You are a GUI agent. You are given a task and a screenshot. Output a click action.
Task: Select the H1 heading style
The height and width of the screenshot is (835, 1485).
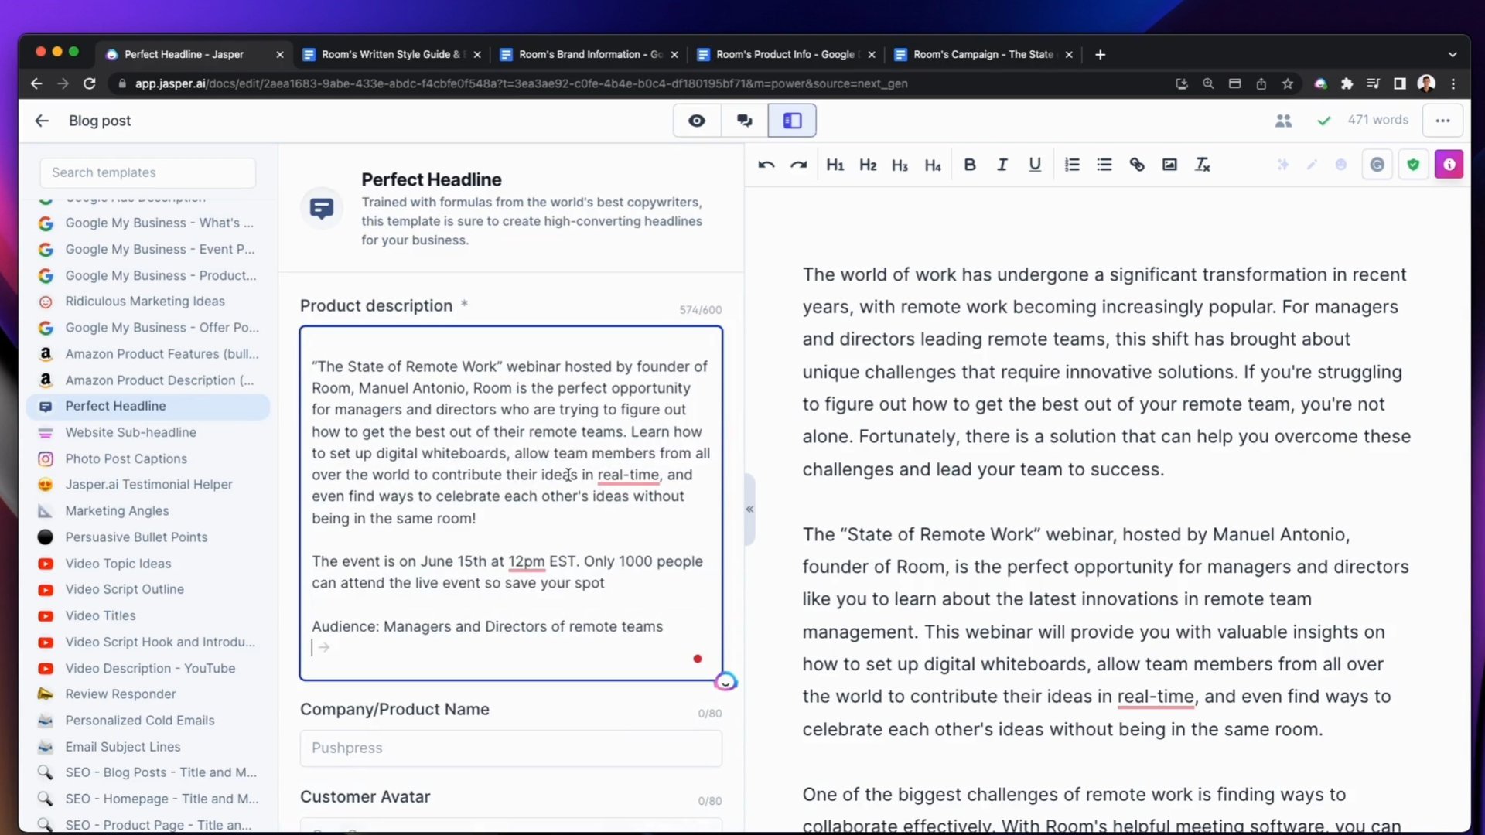836,164
